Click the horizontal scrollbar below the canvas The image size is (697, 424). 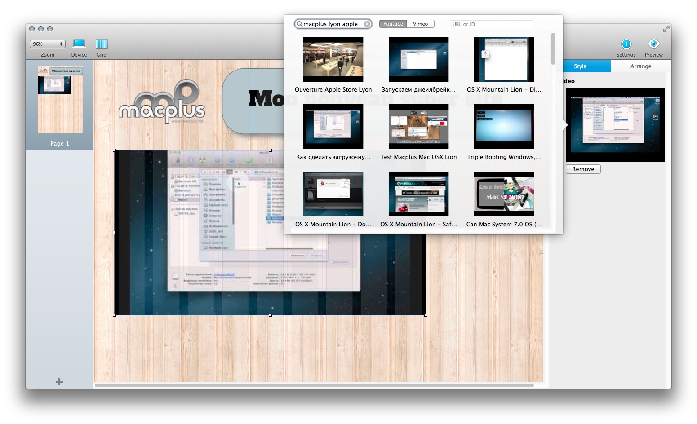pyautogui.click(x=314, y=385)
